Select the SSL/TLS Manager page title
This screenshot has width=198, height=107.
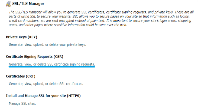(28, 4)
